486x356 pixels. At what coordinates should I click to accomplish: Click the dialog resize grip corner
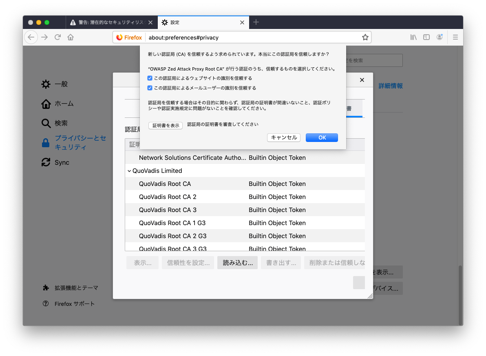[x=370, y=296]
